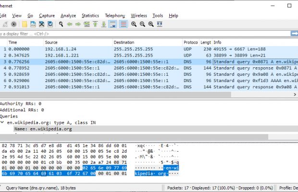Click the resize columns toolbar icon
298x192 pixels.
tap(159, 24)
